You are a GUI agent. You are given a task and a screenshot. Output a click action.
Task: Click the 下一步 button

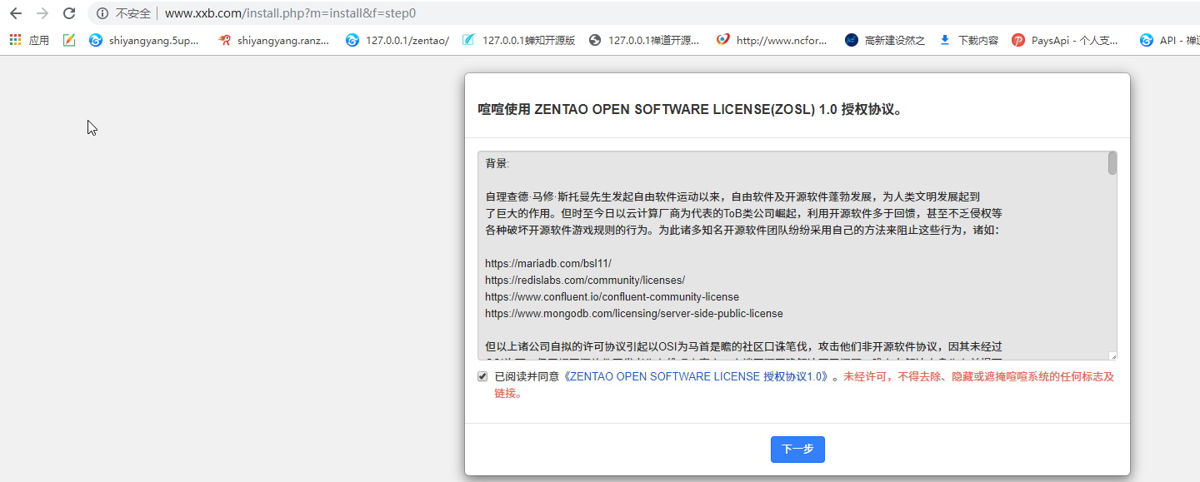pyautogui.click(x=797, y=449)
